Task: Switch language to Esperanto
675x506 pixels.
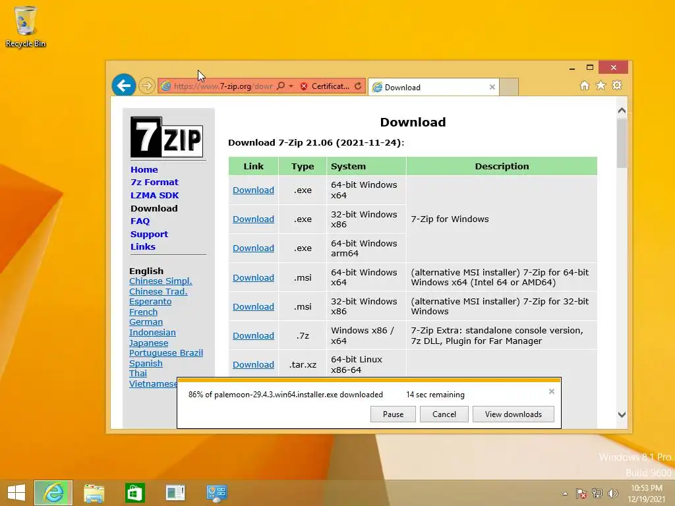Action: point(150,302)
